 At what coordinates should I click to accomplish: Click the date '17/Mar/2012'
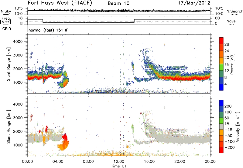point(194,3)
